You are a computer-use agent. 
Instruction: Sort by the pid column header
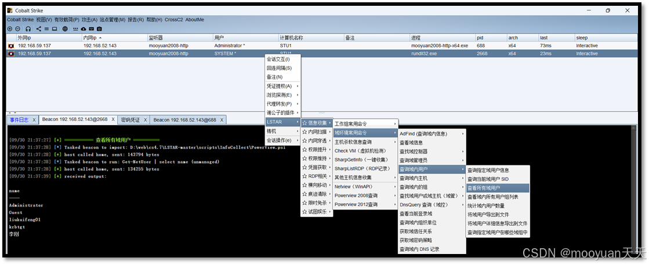click(491, 38)
